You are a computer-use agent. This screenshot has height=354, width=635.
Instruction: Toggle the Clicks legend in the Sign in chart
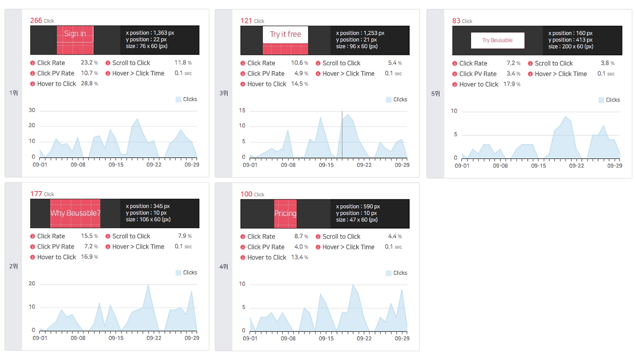[x=186, y=99]
